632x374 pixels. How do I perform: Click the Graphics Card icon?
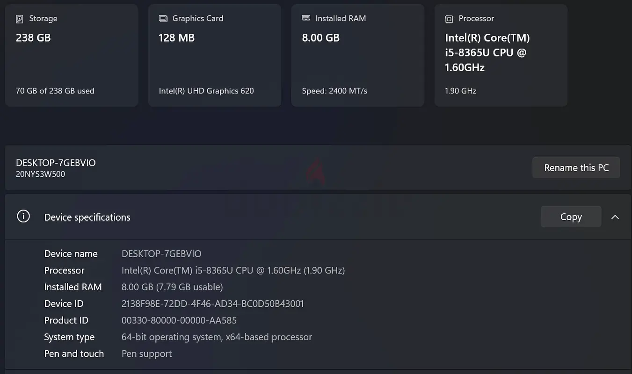pos(163,19)
